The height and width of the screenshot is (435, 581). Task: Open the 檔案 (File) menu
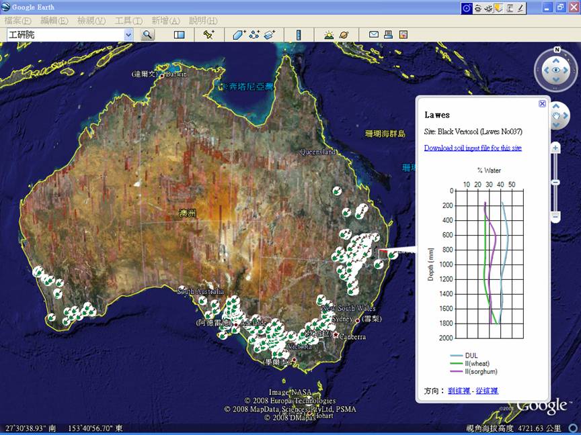pos(18,21)
